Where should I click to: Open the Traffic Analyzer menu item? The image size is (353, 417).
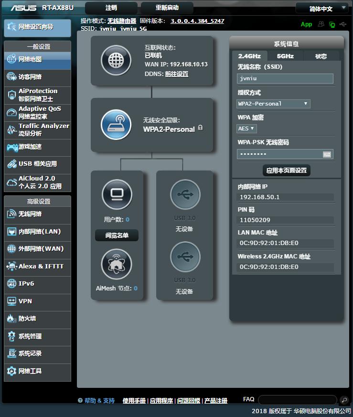(x=38, y=130)
